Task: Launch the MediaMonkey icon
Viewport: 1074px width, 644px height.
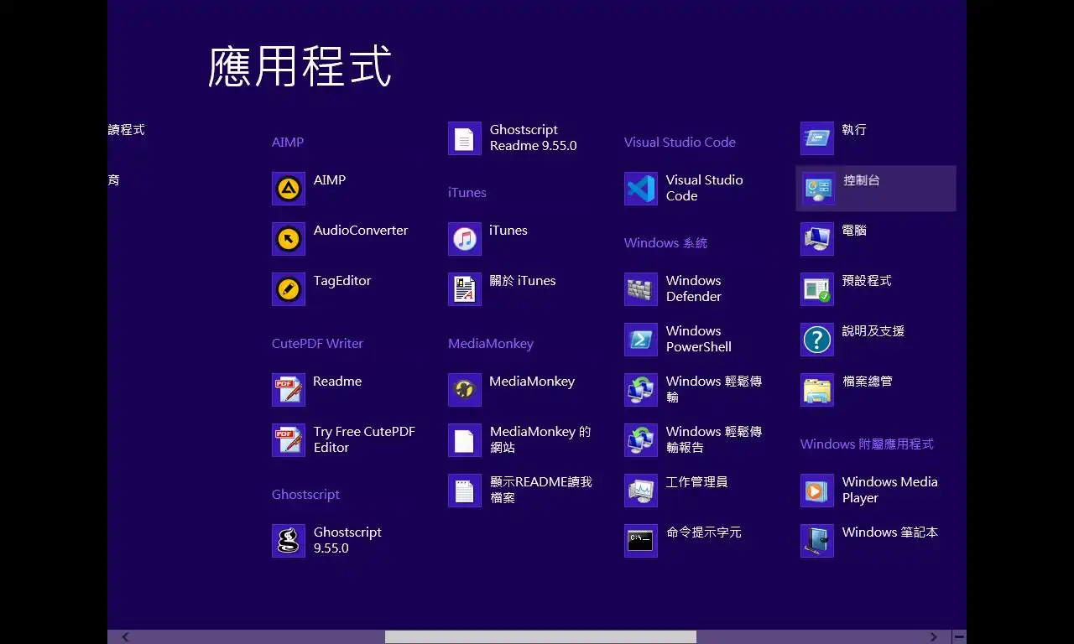Action: coord(465,390)
